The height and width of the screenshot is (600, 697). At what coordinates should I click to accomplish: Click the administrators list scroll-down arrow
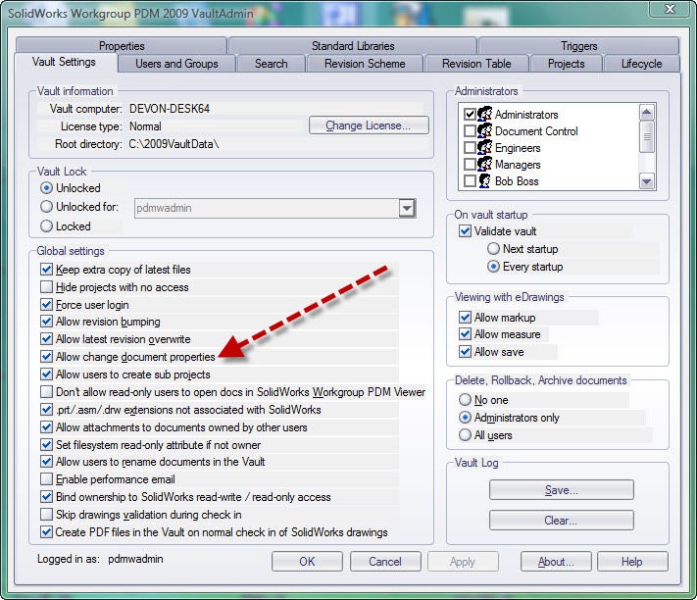pos(647,181)
